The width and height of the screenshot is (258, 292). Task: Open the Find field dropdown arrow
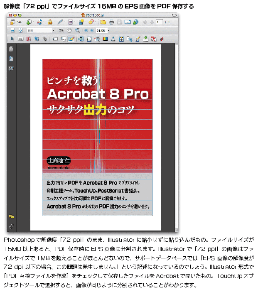coord(53,30)
